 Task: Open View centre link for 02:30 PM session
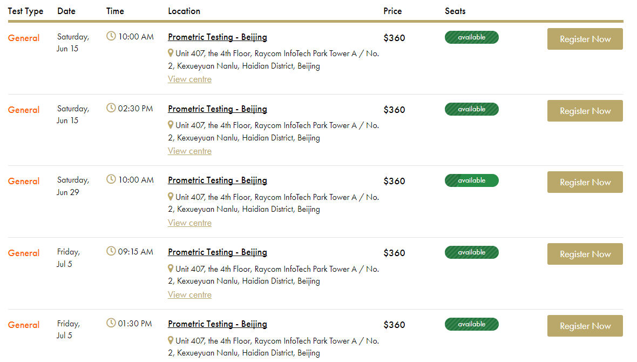189,151
